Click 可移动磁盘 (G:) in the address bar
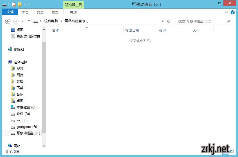Viewport: 238px width, 157px height. (76, 21)
